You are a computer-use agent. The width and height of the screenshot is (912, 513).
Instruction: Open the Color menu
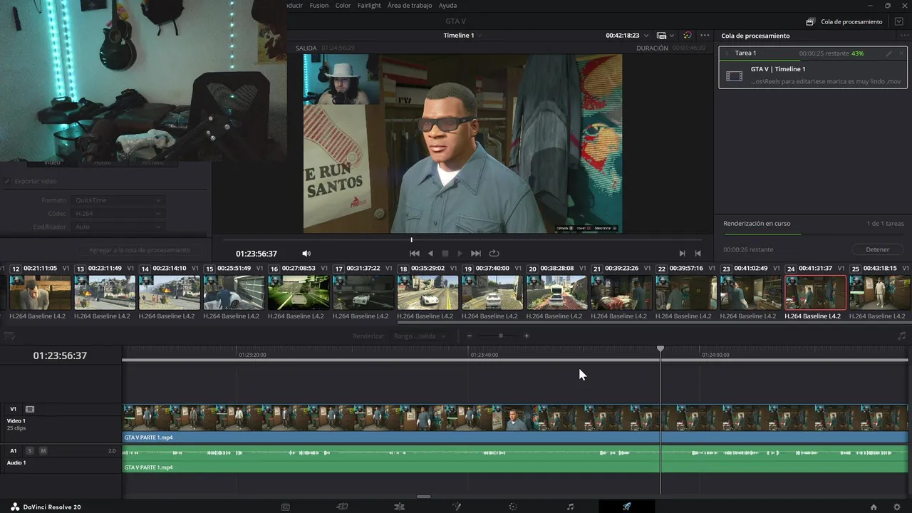point(343,6)
